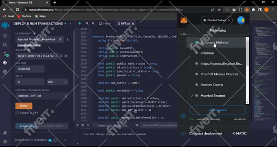Open the File explorer sidebar icon
The height and width of the screenshot is (147, 277).
click(x=5, y=36)
